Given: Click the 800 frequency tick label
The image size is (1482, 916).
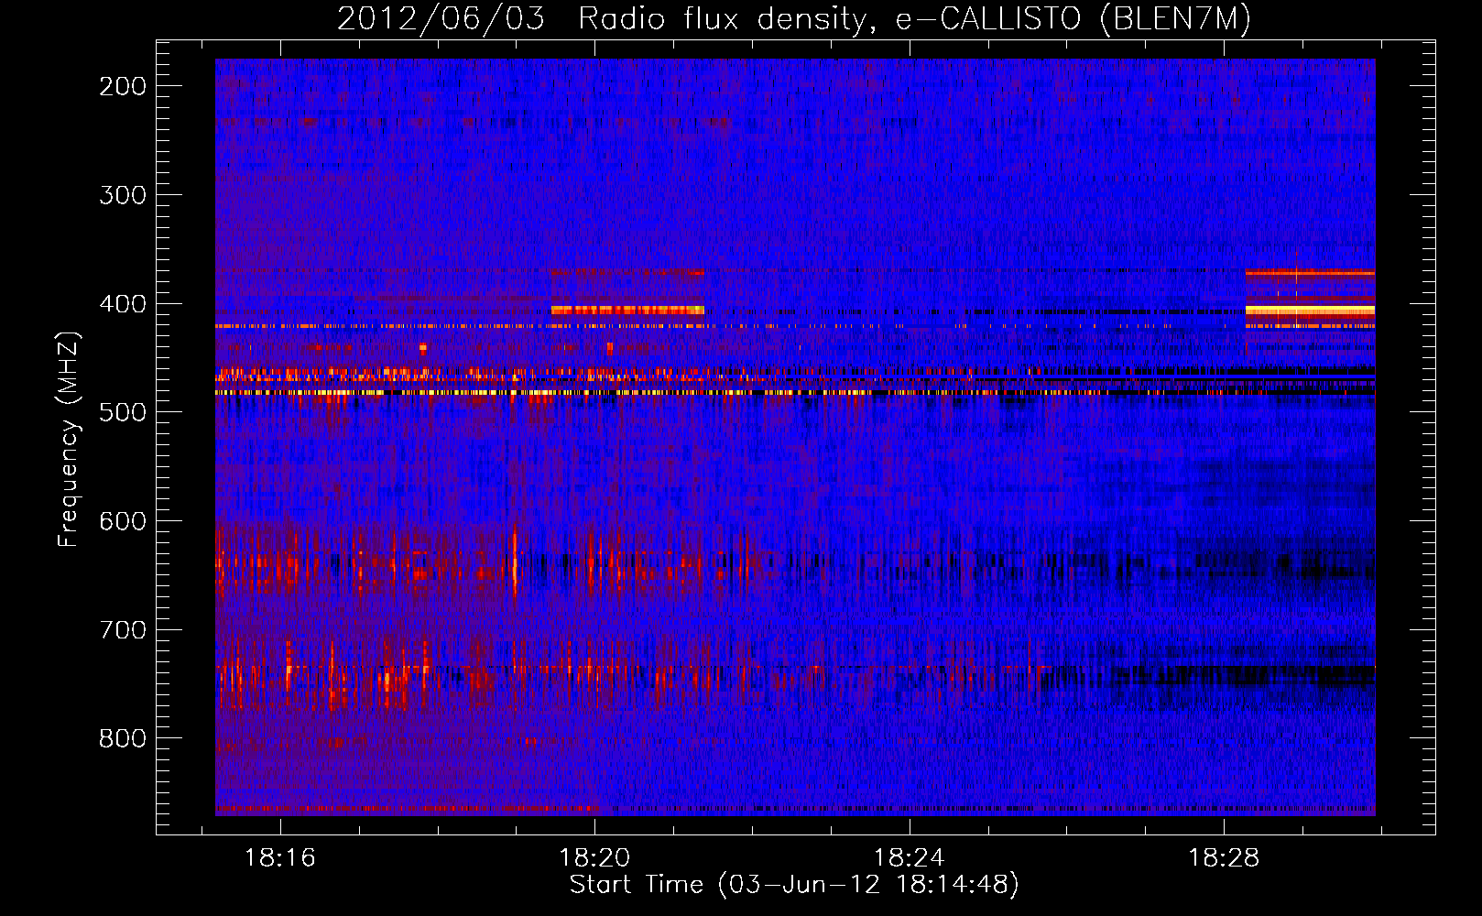Looking at the screenshot, I should pos(123,738).
